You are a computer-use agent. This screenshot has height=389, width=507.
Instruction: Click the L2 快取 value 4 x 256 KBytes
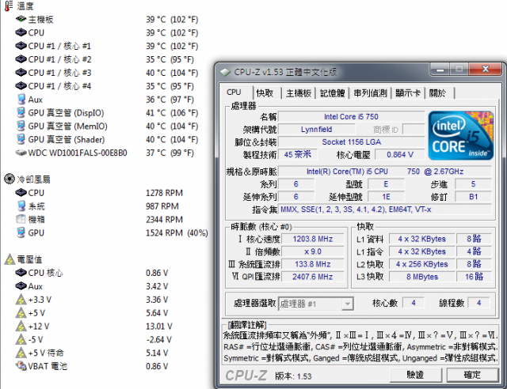(422, 264)
